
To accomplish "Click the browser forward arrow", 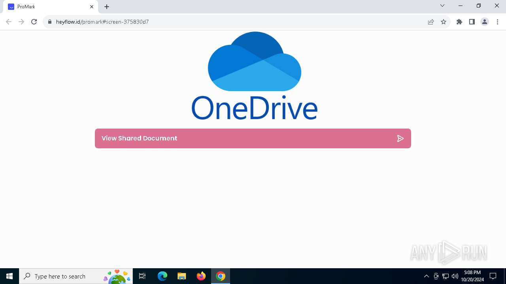I will [21, 22].
